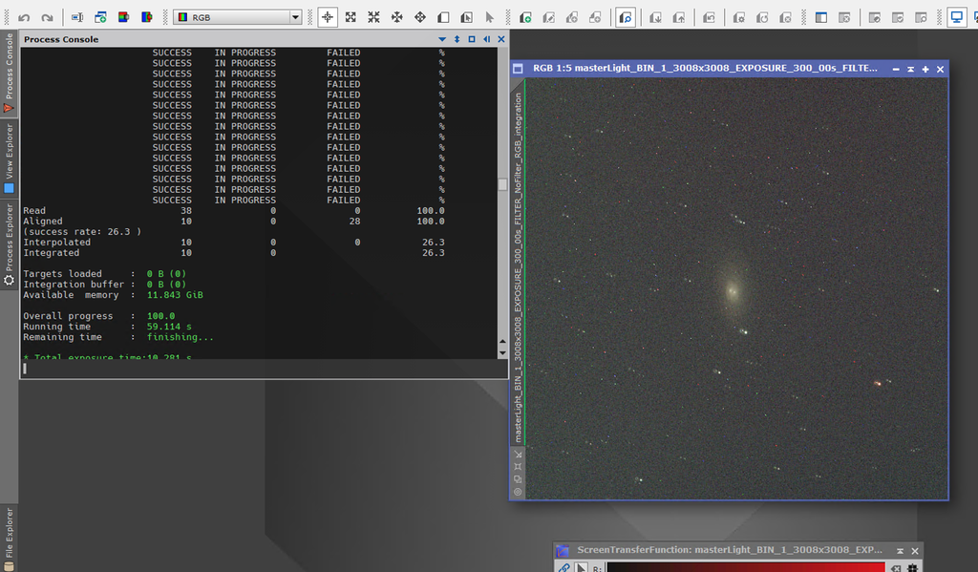
Task: Open the File Explorer side tab
Action: point(9,539)
